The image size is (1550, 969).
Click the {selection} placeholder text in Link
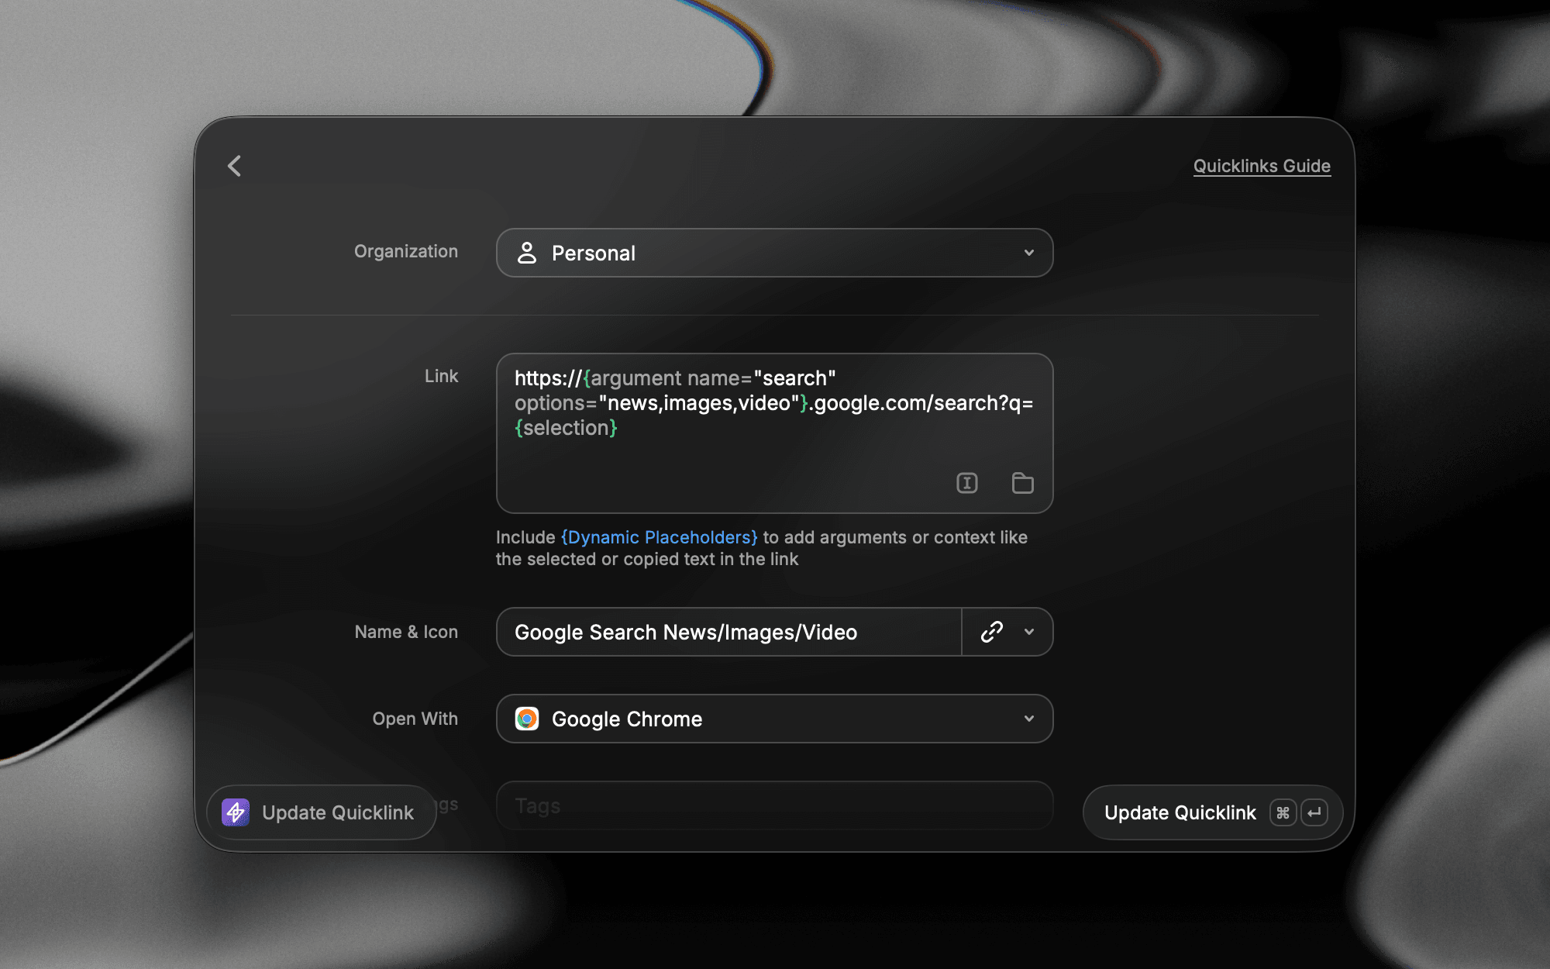pos(566,428)
